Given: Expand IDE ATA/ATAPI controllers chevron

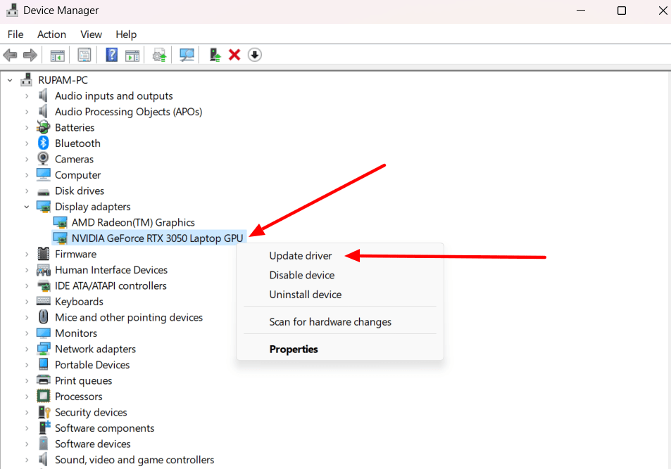Looking at the screenshot, I should click(x=27, y=285).
